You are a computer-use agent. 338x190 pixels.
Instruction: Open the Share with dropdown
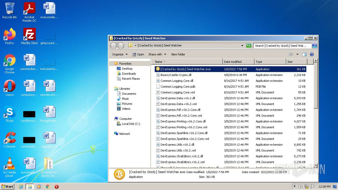coord(157,54)
